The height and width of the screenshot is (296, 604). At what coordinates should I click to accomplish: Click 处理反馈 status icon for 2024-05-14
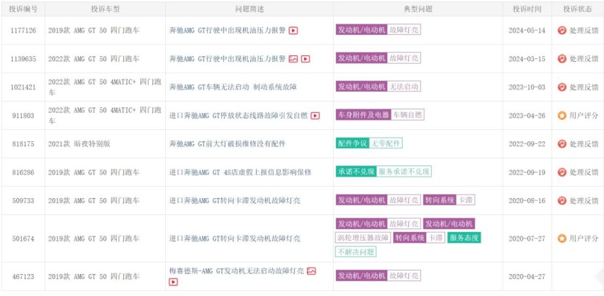coord(561,31)
